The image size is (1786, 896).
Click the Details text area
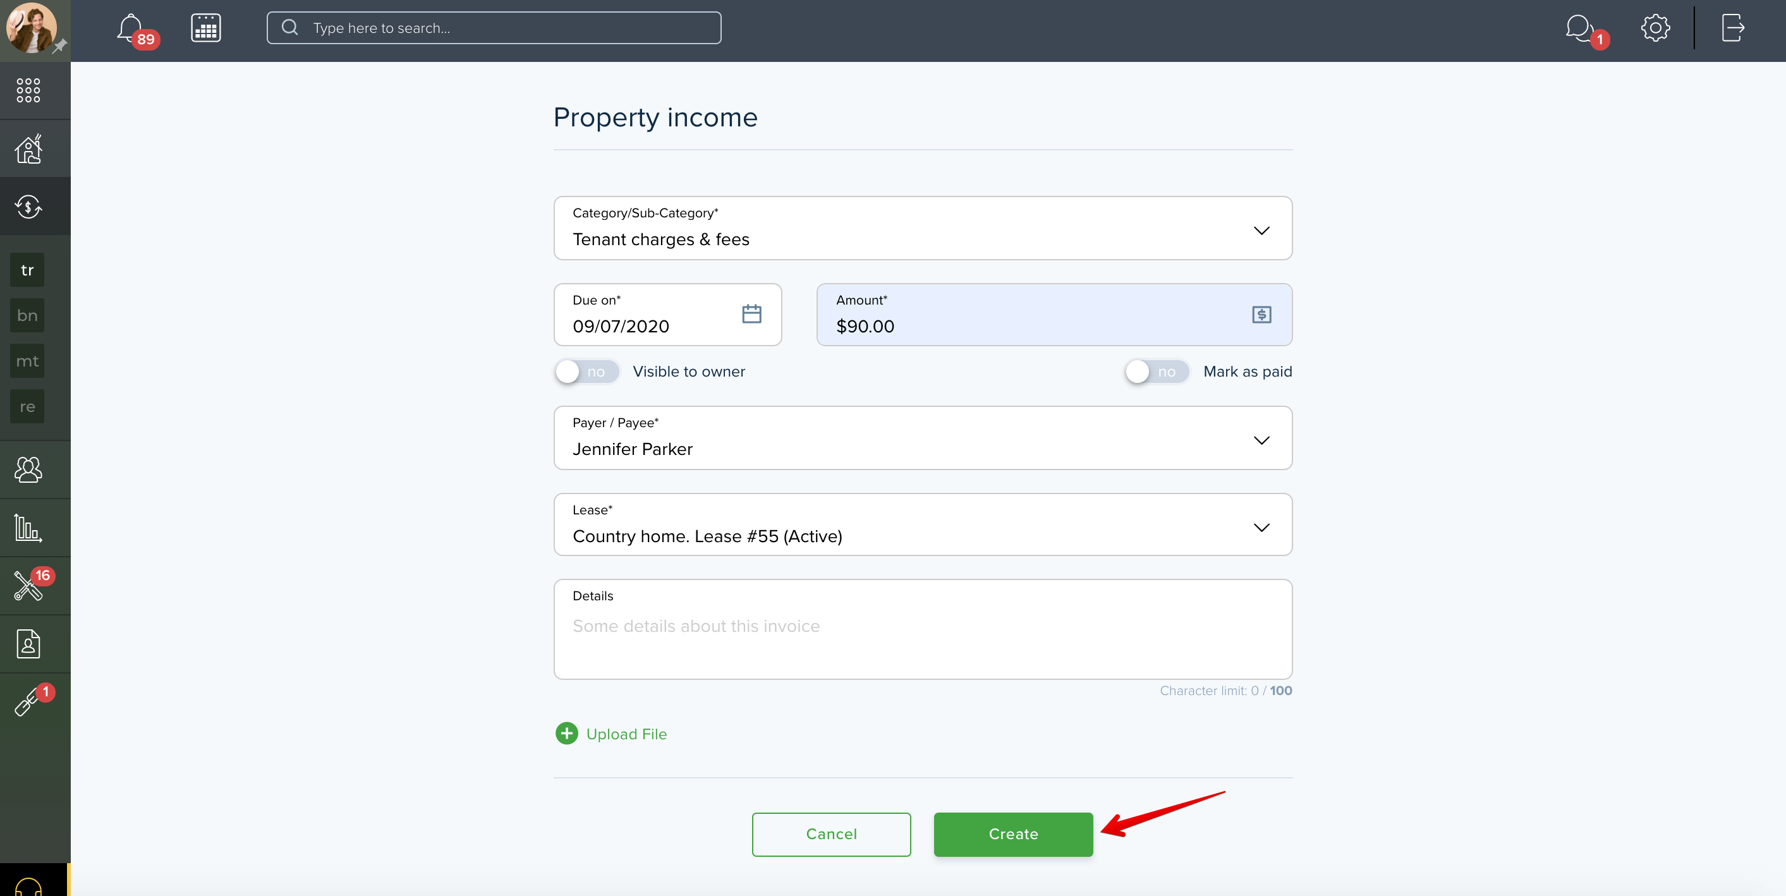[x=923, y=629]
